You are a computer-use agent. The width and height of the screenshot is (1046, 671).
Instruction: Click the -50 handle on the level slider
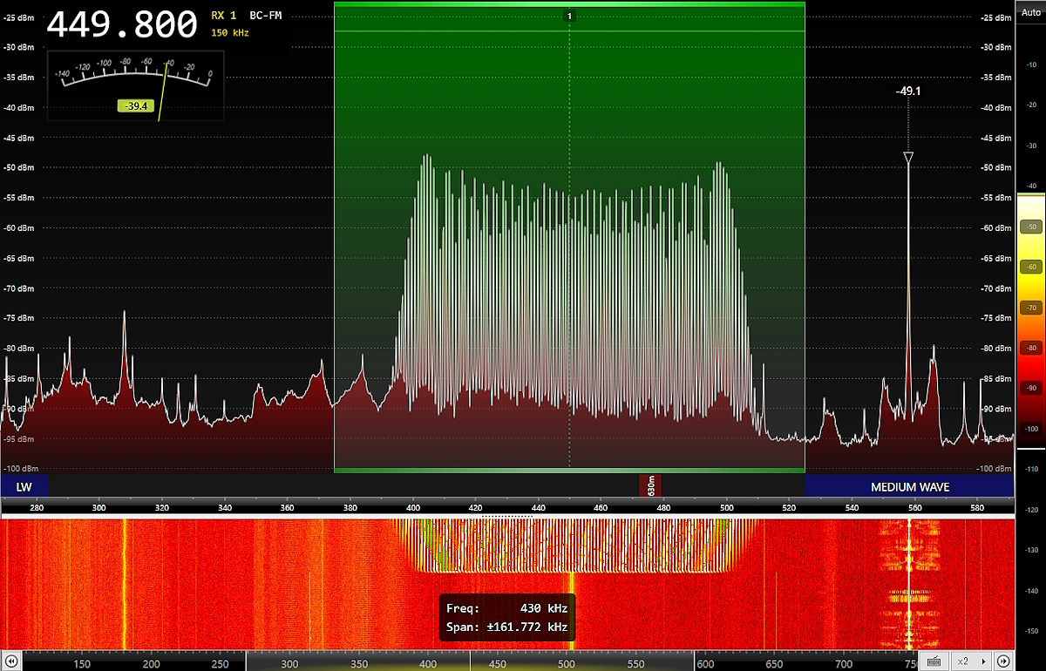coord(1029,227)
